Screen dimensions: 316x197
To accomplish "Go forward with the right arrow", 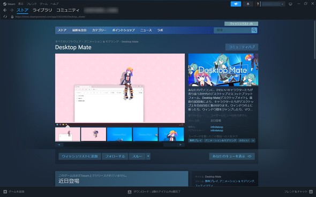I will click(x=12, y=10).
